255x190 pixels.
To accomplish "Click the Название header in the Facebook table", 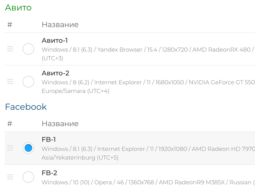I will 60,124.
